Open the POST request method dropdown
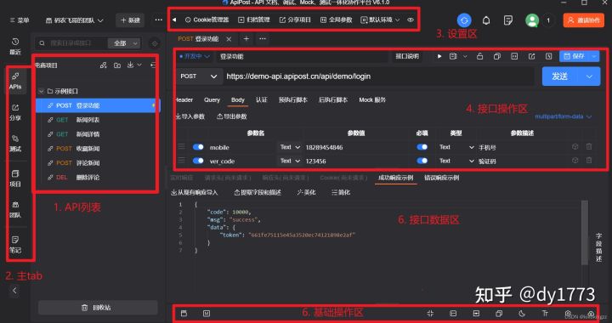Image resolution: width=612 pixels, height=323 pixels. (199, 76)
